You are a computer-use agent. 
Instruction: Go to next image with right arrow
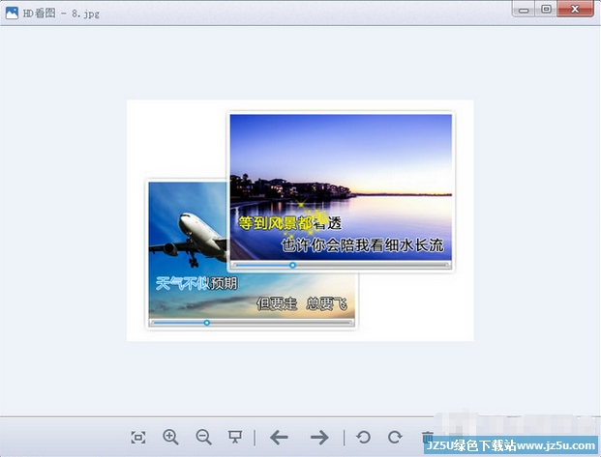click(319, 437)
